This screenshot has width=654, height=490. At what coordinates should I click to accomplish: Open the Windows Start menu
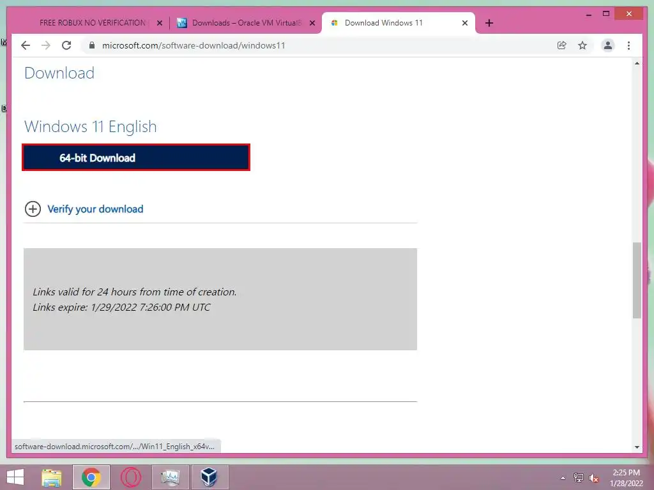tap(15, 477)
